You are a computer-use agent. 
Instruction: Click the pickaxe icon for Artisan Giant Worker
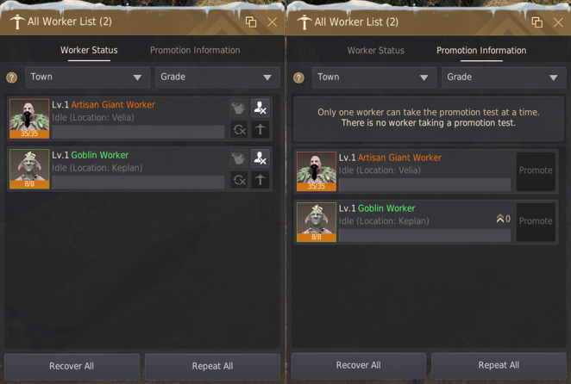tap(260, 129)
